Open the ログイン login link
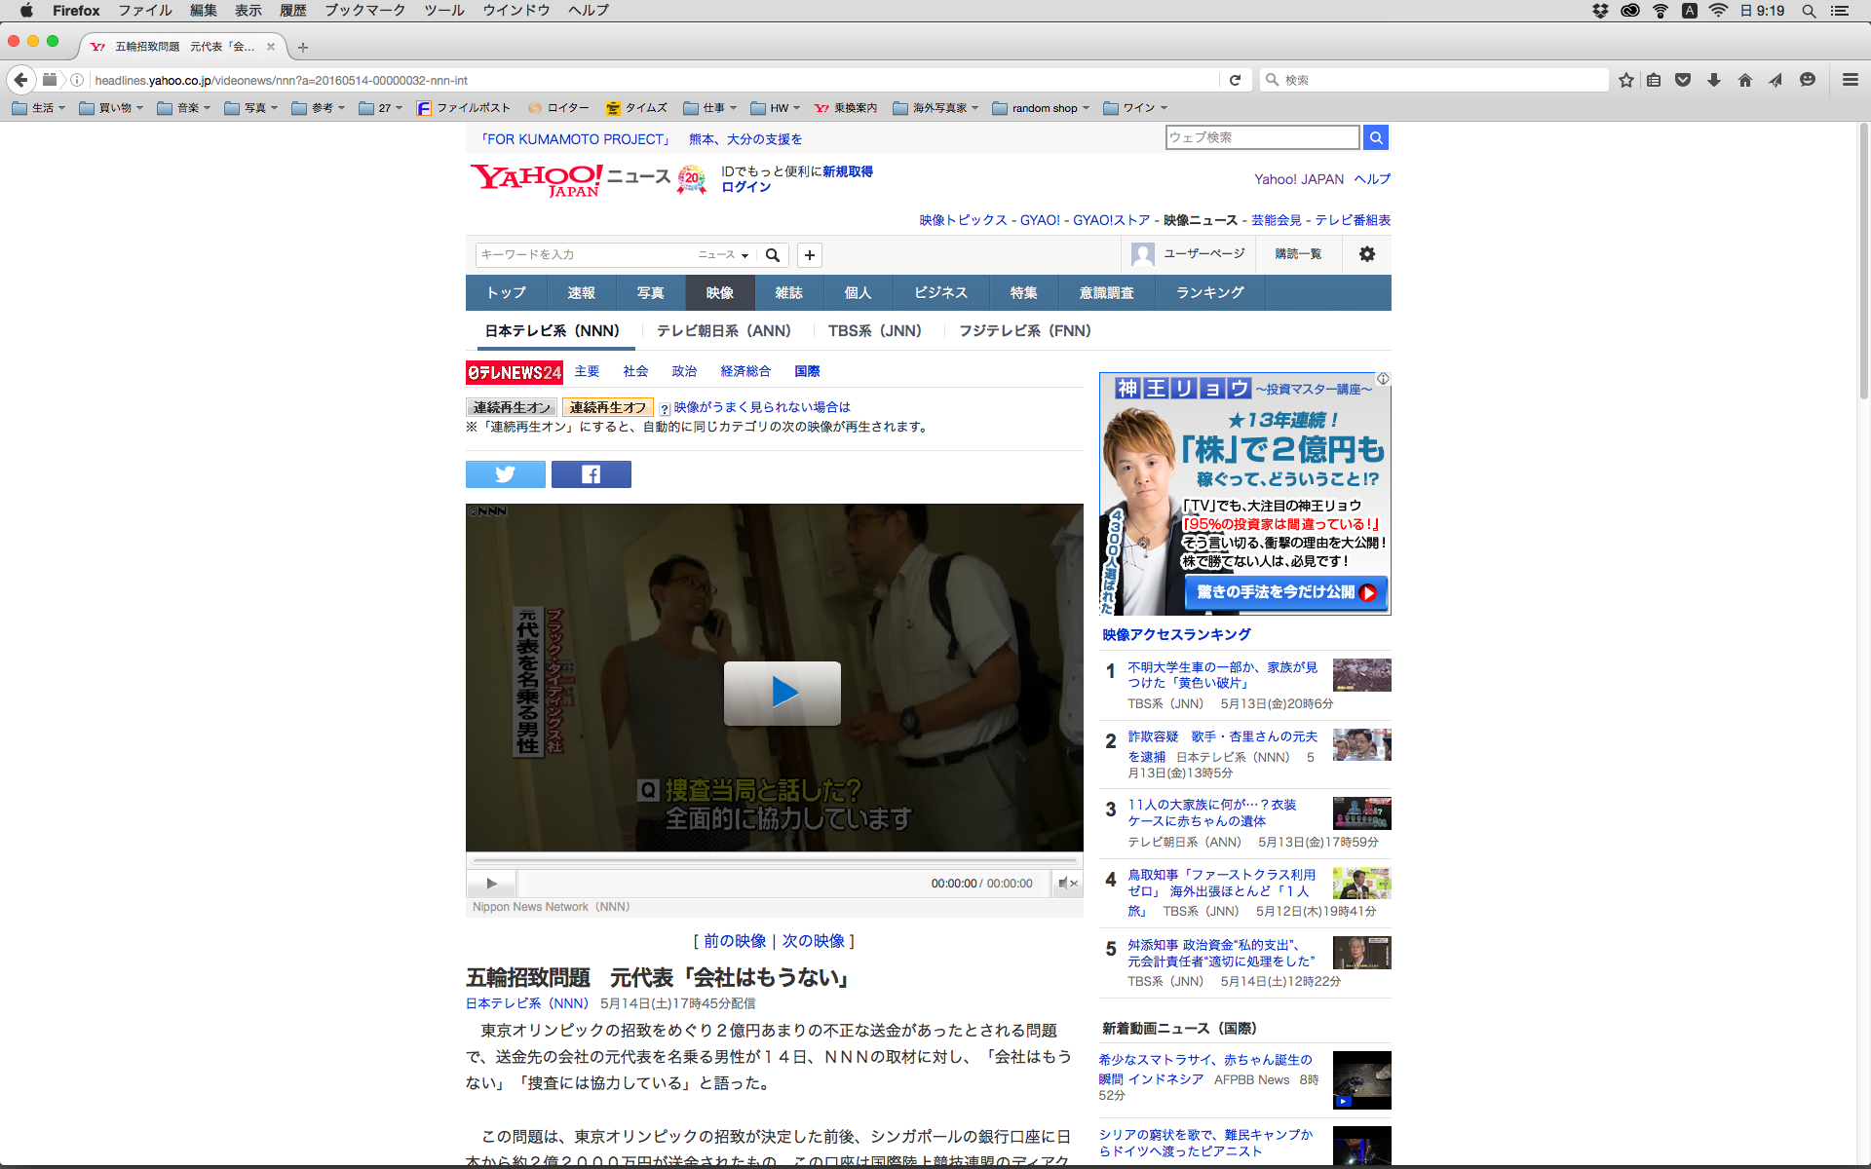 pyautogui.click(x=745, y=187)
